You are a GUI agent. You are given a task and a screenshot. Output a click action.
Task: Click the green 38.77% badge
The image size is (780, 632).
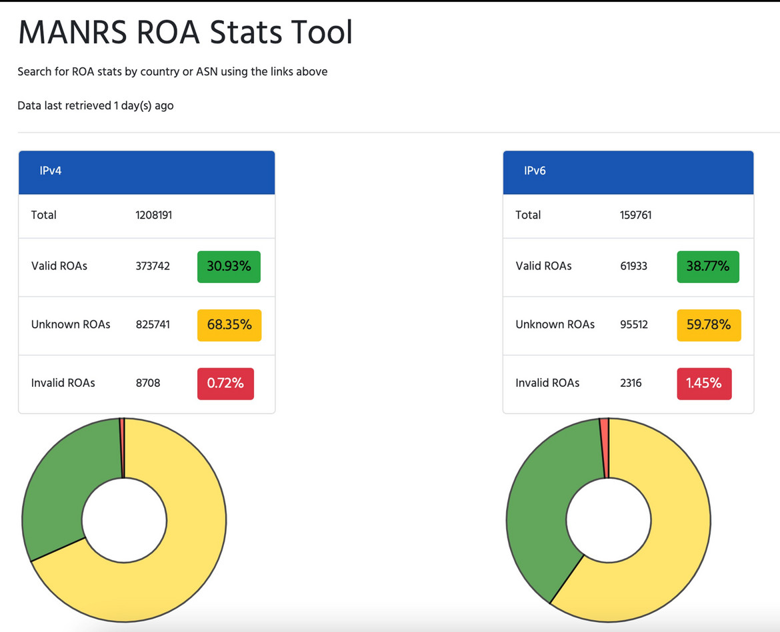click(x=708, y=267)
